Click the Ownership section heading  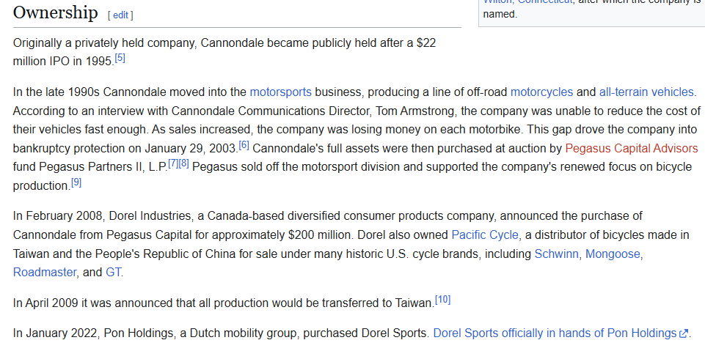tap(56, 12)
